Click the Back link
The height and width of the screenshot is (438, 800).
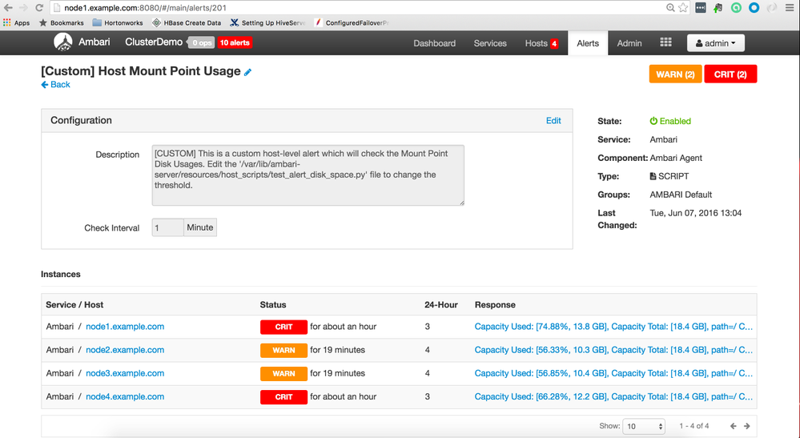point(55,85)
